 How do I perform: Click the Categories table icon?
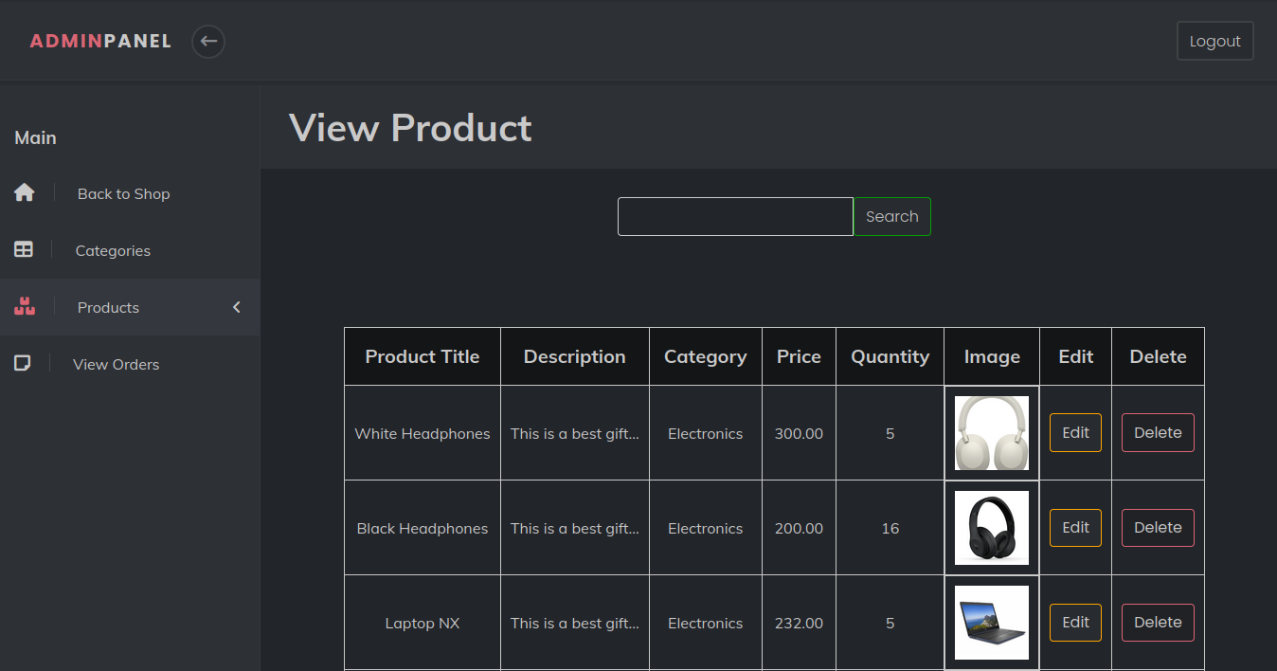24,250
